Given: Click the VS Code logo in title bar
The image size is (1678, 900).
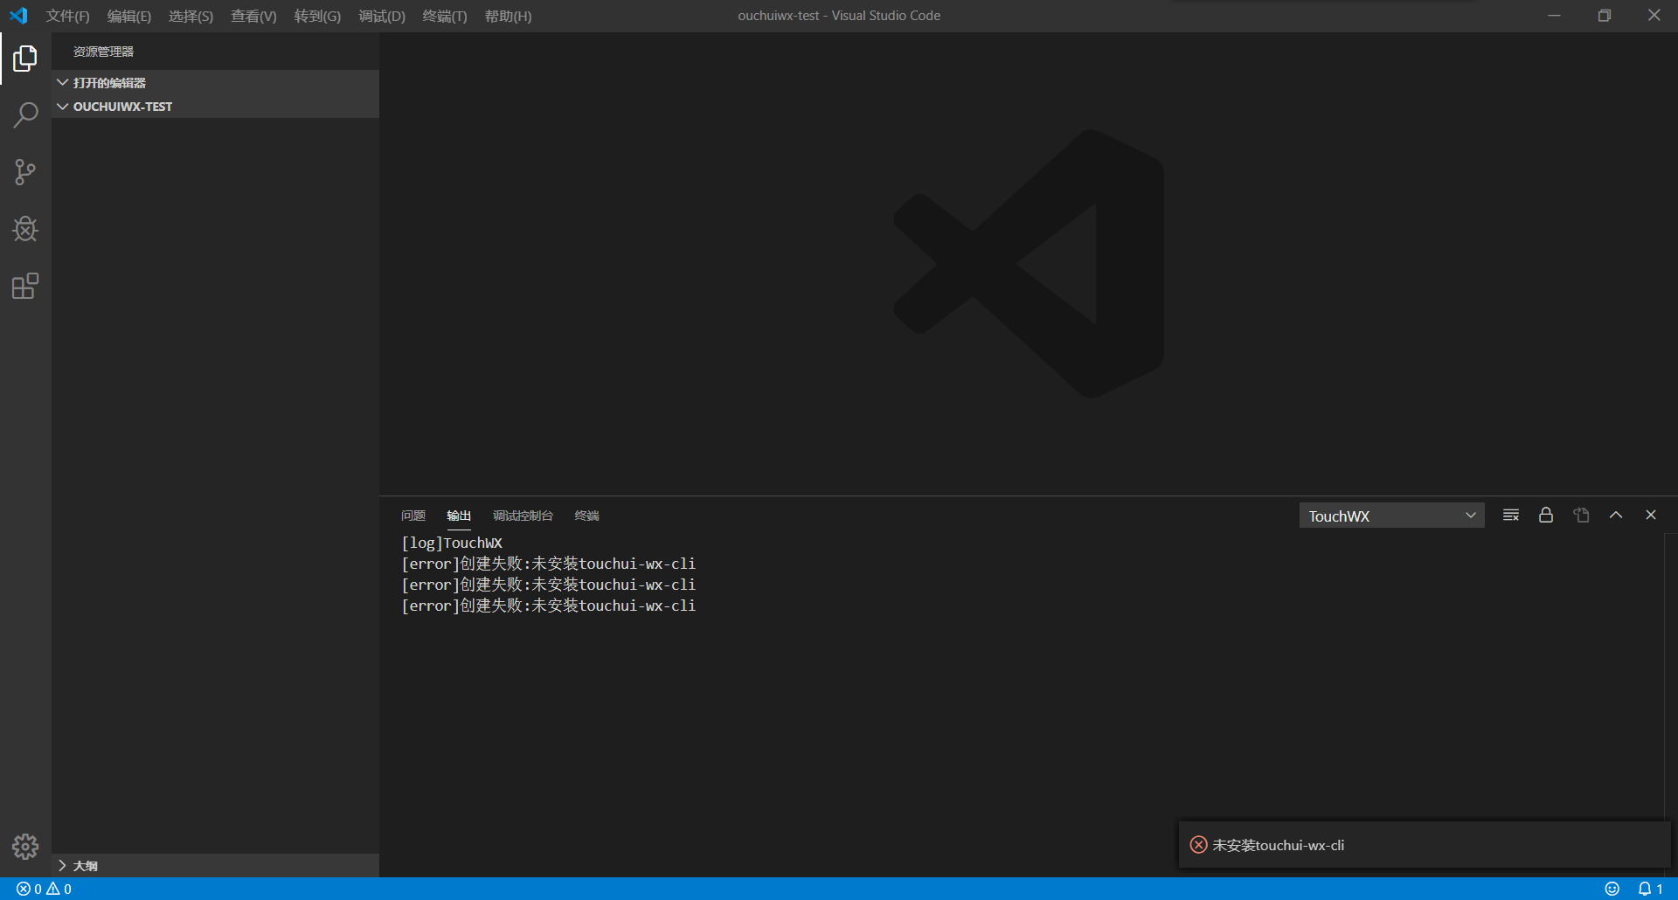Looking at the screenshot, I should (18, 16).
